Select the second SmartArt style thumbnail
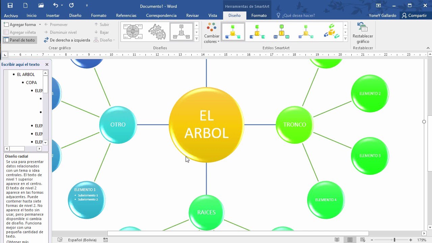The height and width of the screenshot is (243, 432). (x=257, y=32)
